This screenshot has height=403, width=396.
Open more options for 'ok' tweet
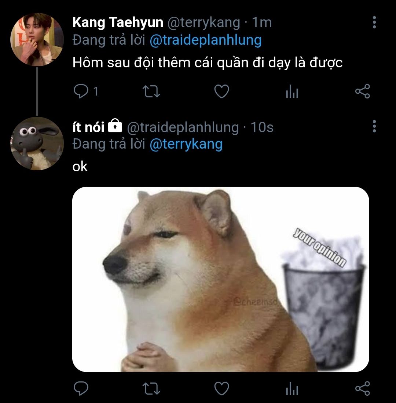pyautogui.click(x=374, y=126)
